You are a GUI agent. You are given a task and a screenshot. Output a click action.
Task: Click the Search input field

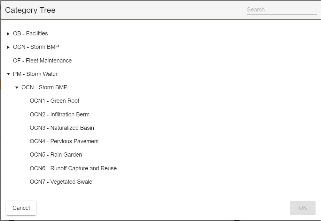(x=282, y=10)
